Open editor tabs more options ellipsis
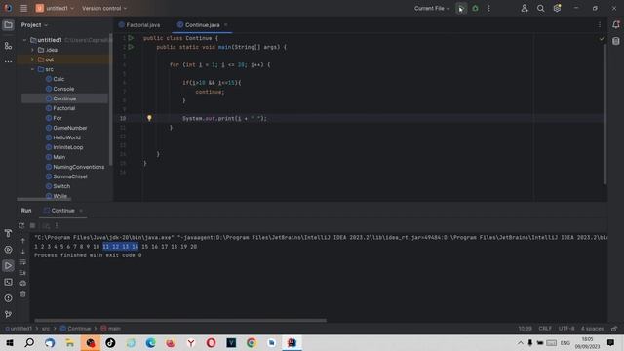Viewport: 624px width, 351px height. pyautogui.click(x=600, y=25)
